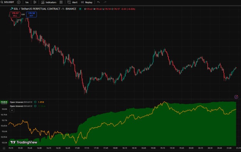
Task: Click the purple lightning quick-action icon
Action: tap(236, 97)
